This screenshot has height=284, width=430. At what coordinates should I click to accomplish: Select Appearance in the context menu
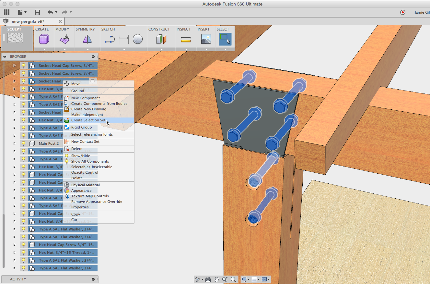pyautogui.click(x=81, y=191)
